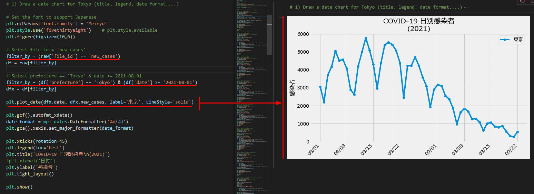Click the COVID-19 chart output image
Screen dimensions: 534x194
pos(408,87)
